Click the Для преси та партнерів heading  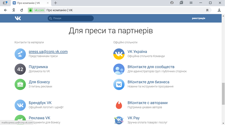(x=111, y=30)
